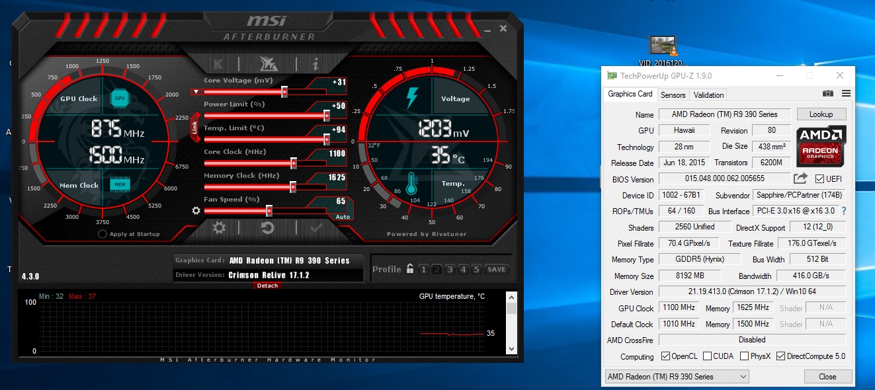Image resolution: width=875 pixels, height=390 pixels.
Task: Click the GPU chip icon in clock gauge
Action: click(120, 98)
